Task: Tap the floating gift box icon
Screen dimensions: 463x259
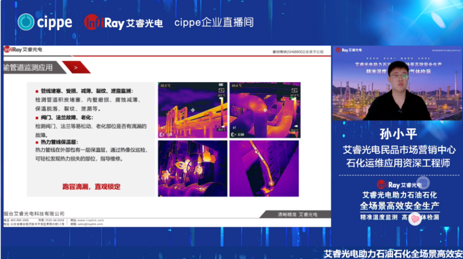Action: (x=423, y=183)
